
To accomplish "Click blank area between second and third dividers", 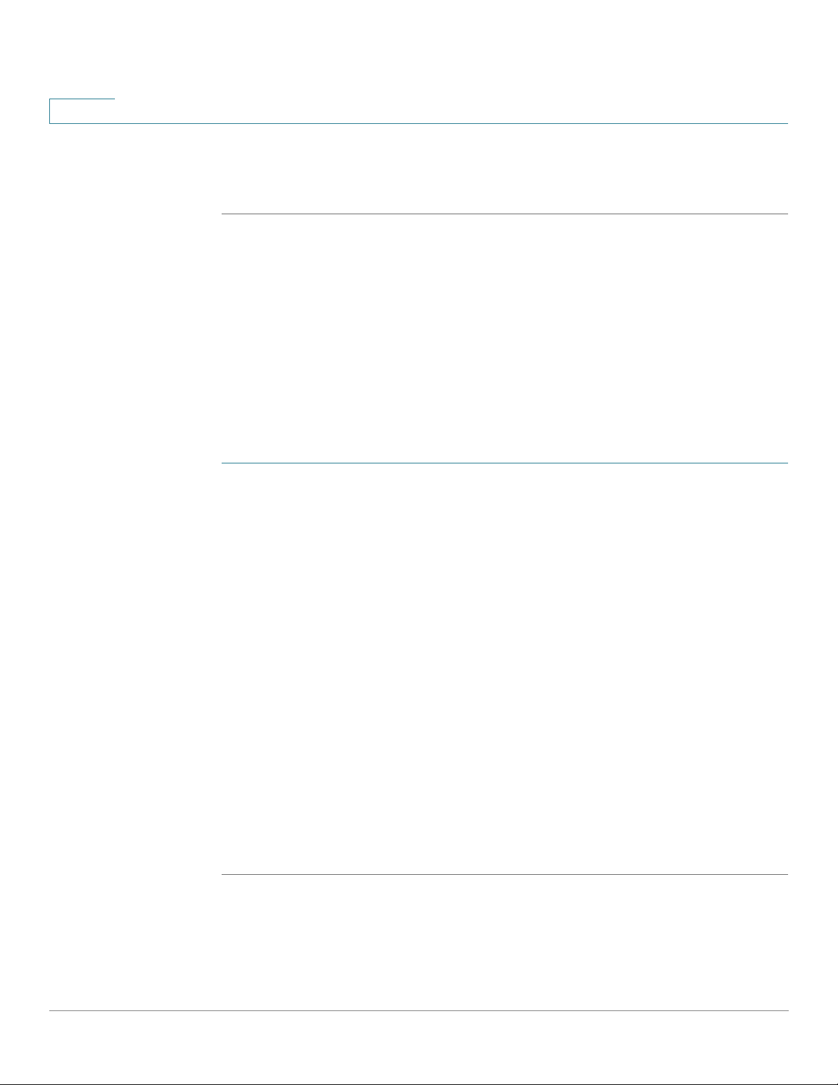I will [505, 669].
